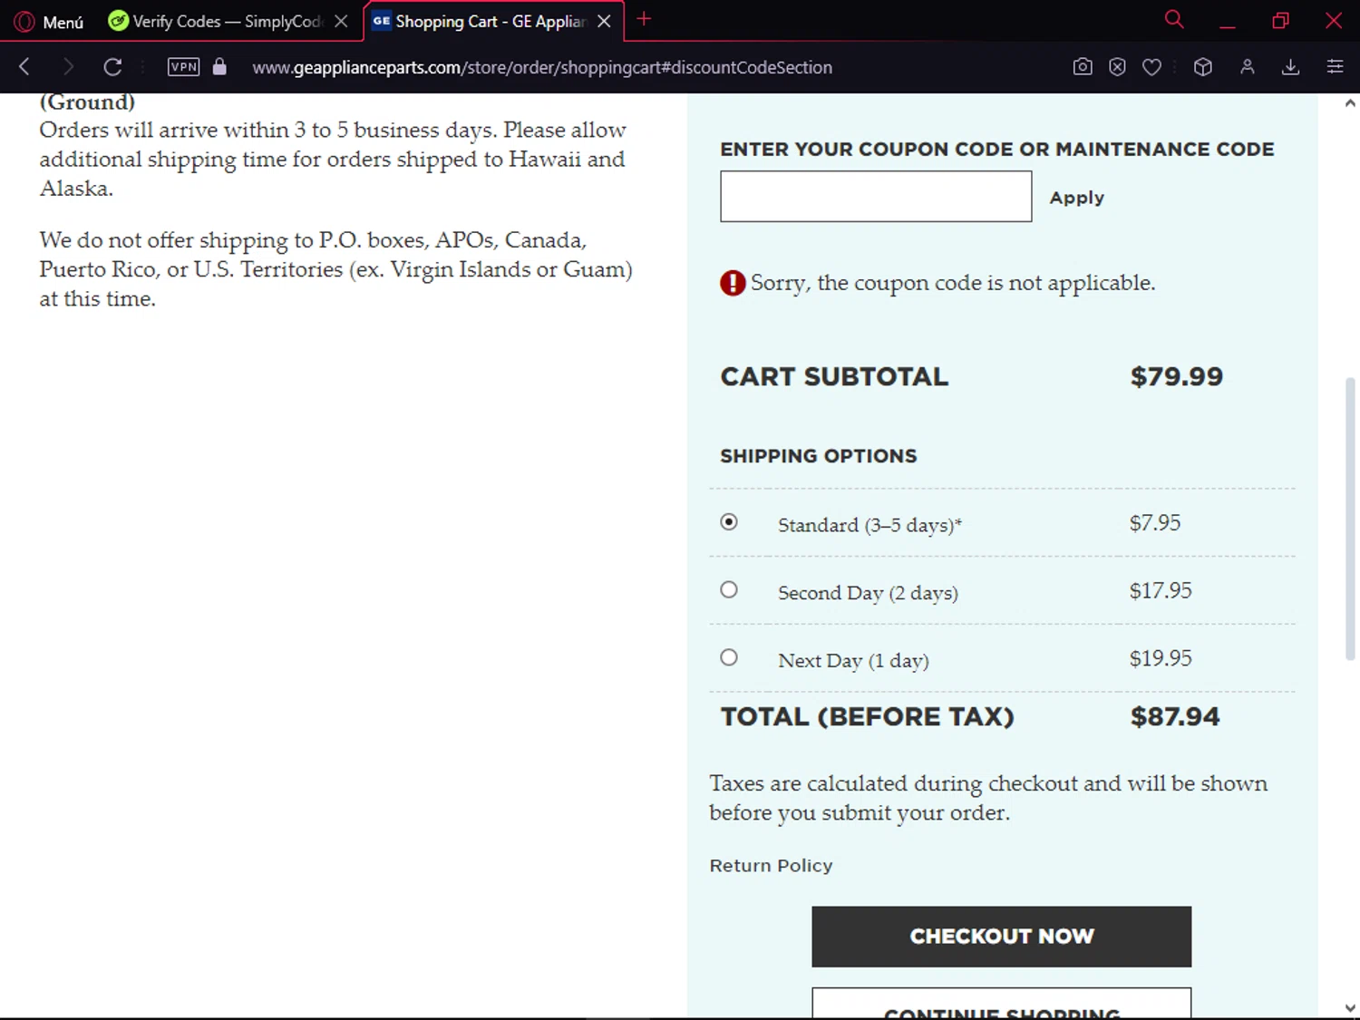This screenshot has height=1020, width=1360.
Task: Select Second Day (2 days) shipping
Action: point(729,590)
